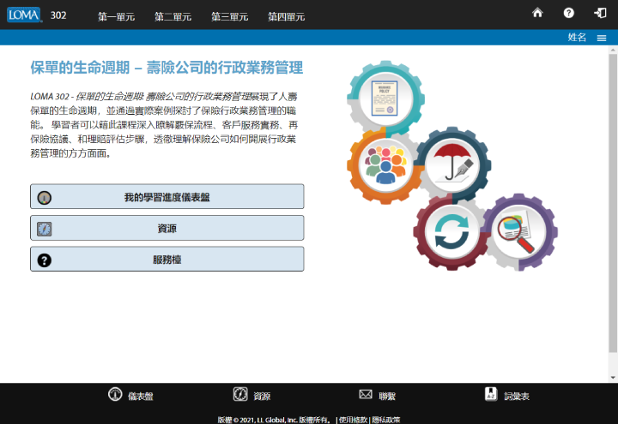Click the maroon refresh arrows gear
The image size is (618, 424).
click(x=451, y=232)
